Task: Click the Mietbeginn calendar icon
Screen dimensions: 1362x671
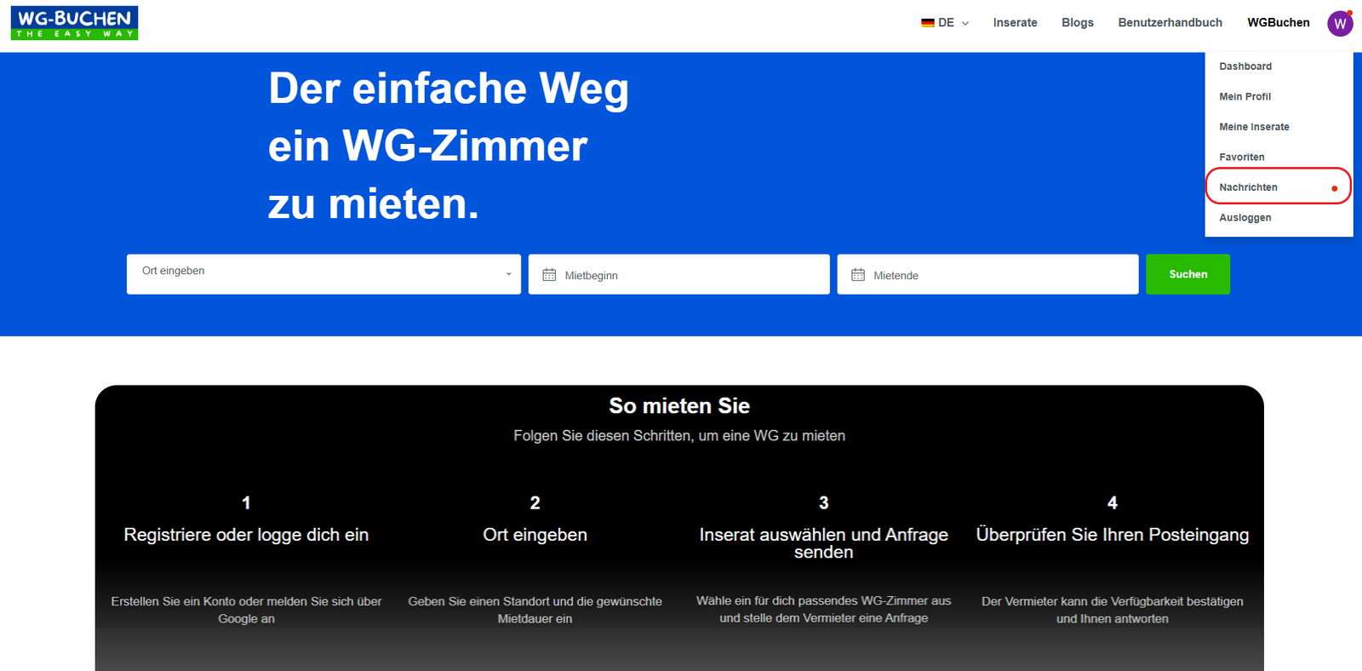Action: 549,275
